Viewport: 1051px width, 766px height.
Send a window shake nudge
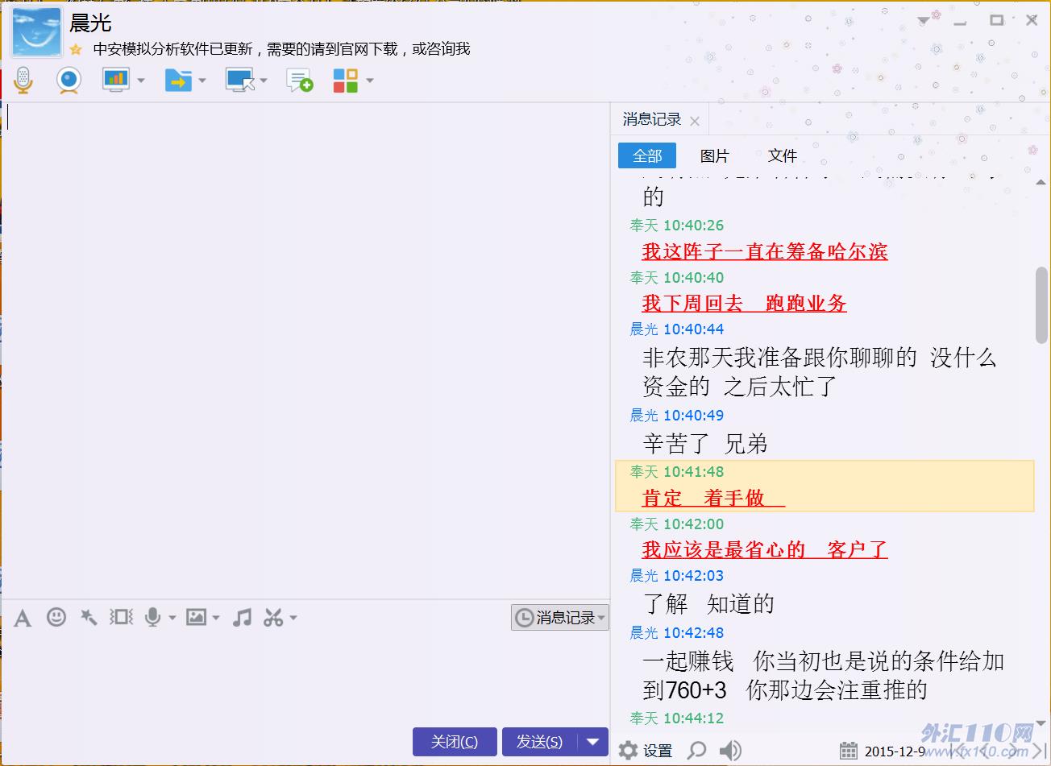pyautogui.click(x=122, y=617)
